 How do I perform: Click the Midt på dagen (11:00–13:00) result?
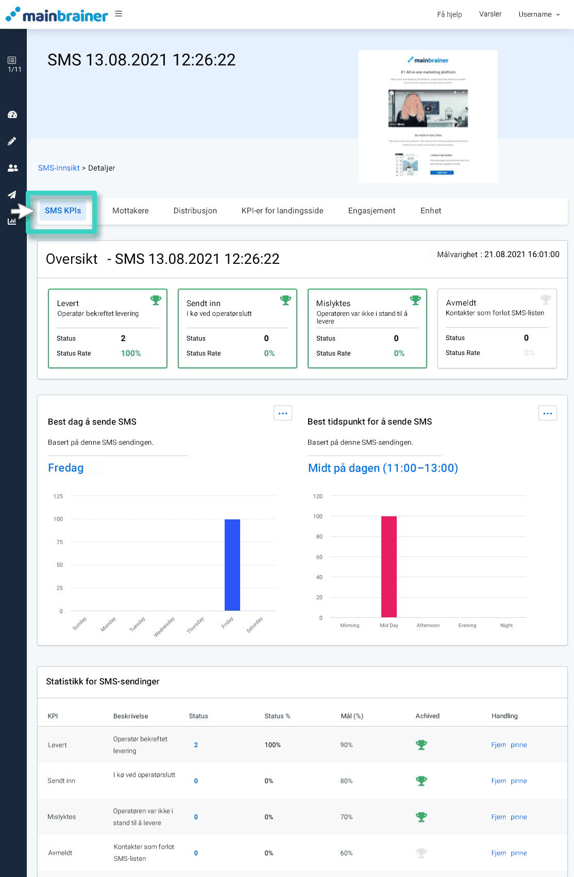pyautogui.click(x=383, y=468)
